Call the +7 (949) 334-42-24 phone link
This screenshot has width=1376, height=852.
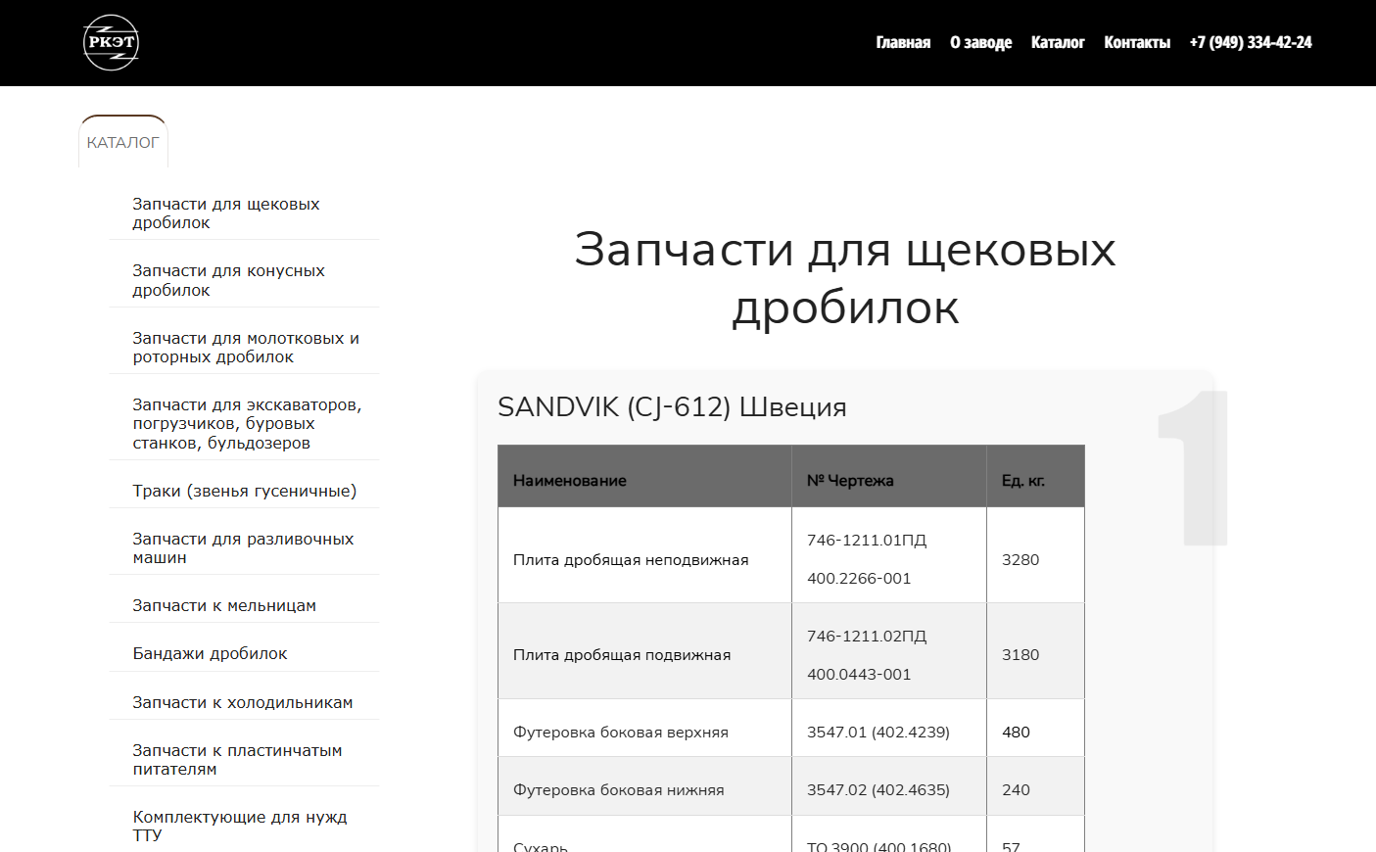pyautogui.click(x=1251, y=43)
